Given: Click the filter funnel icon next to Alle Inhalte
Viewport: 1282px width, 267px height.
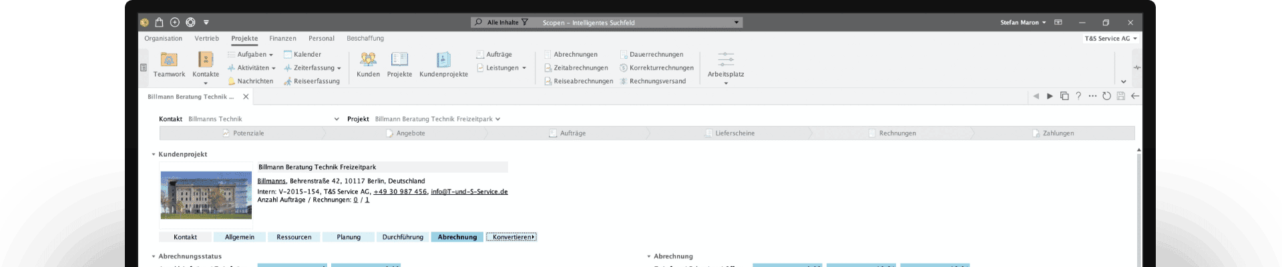Looking at the screenshot, I should click(525, 22).
